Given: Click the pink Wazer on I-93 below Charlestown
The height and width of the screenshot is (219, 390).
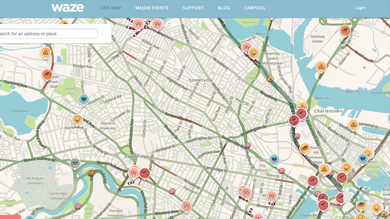Looking at the screenshot, I should tap(297, 136).
